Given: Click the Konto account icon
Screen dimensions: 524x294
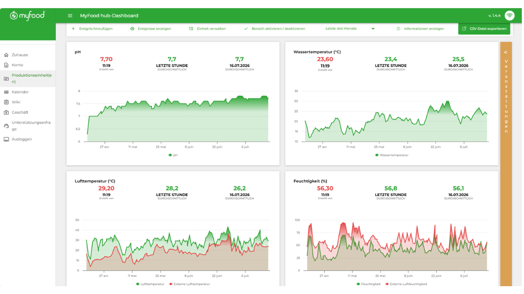Looking at the screenshot, I should click(6, 65).
